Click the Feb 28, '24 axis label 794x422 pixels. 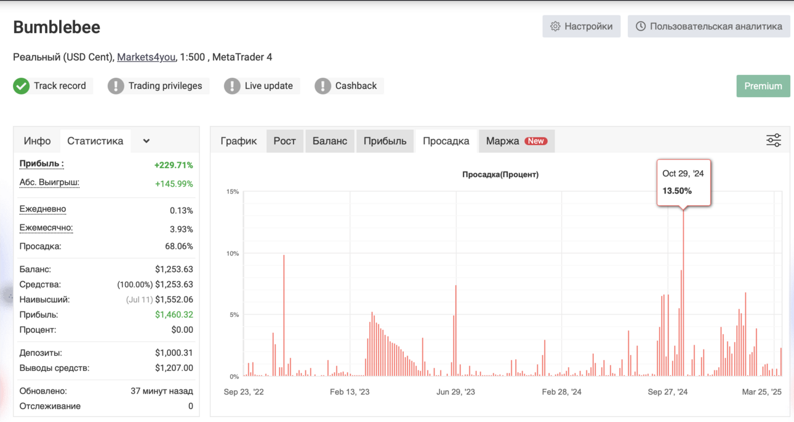click(x=561, y=392)
